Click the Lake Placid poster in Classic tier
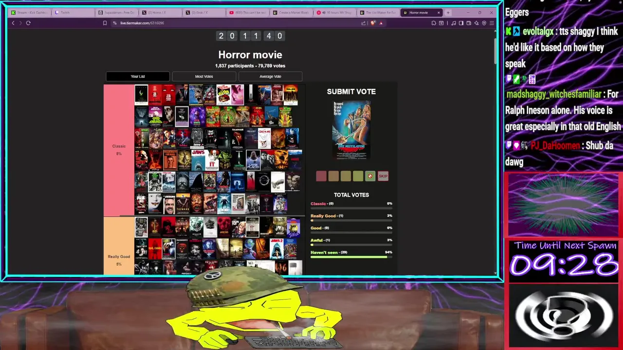The height and width of the screenshot is (350, 623). click(253, 159)
